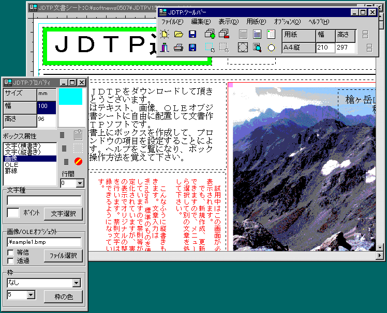Click the lower stacked-panes icon in toolbar
The width and height of the screenshot is (387, 313).
click(x=369, y=48)
